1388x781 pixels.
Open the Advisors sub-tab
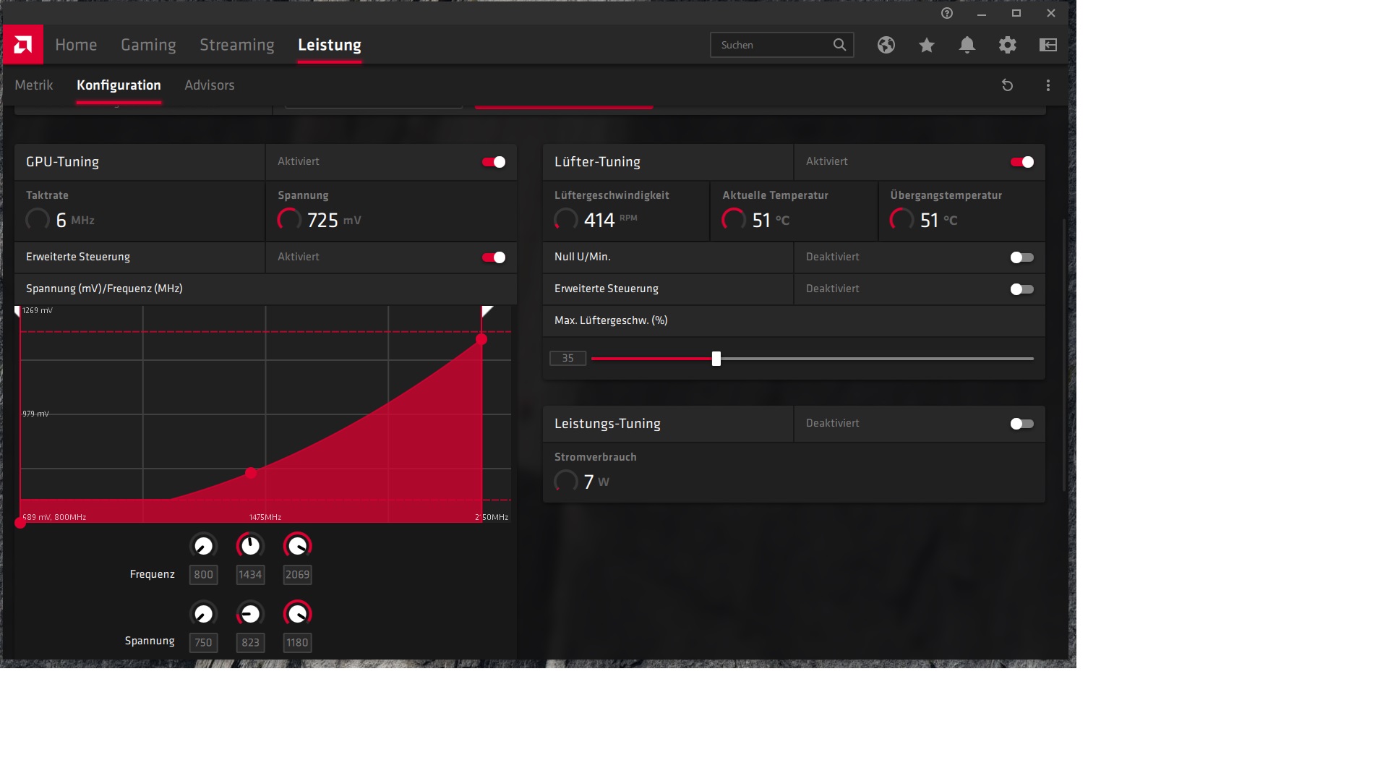point(209,85)
